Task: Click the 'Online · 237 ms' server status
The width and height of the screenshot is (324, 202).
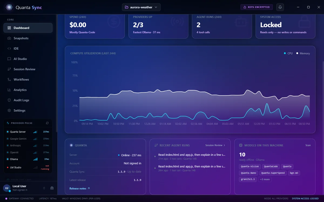Action: (x=130, y=155)
